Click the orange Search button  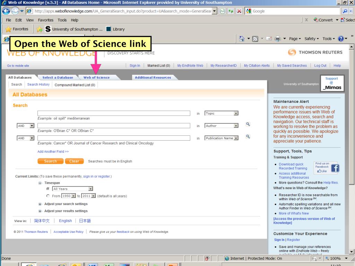[50, 161]
